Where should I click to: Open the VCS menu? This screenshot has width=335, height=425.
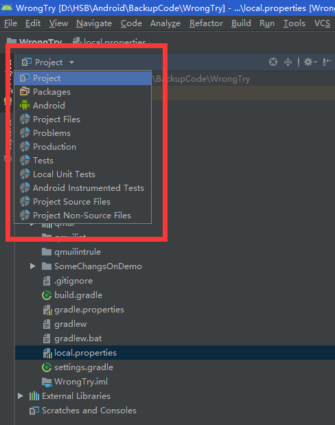pyautogui.click(x=322, y=23)
